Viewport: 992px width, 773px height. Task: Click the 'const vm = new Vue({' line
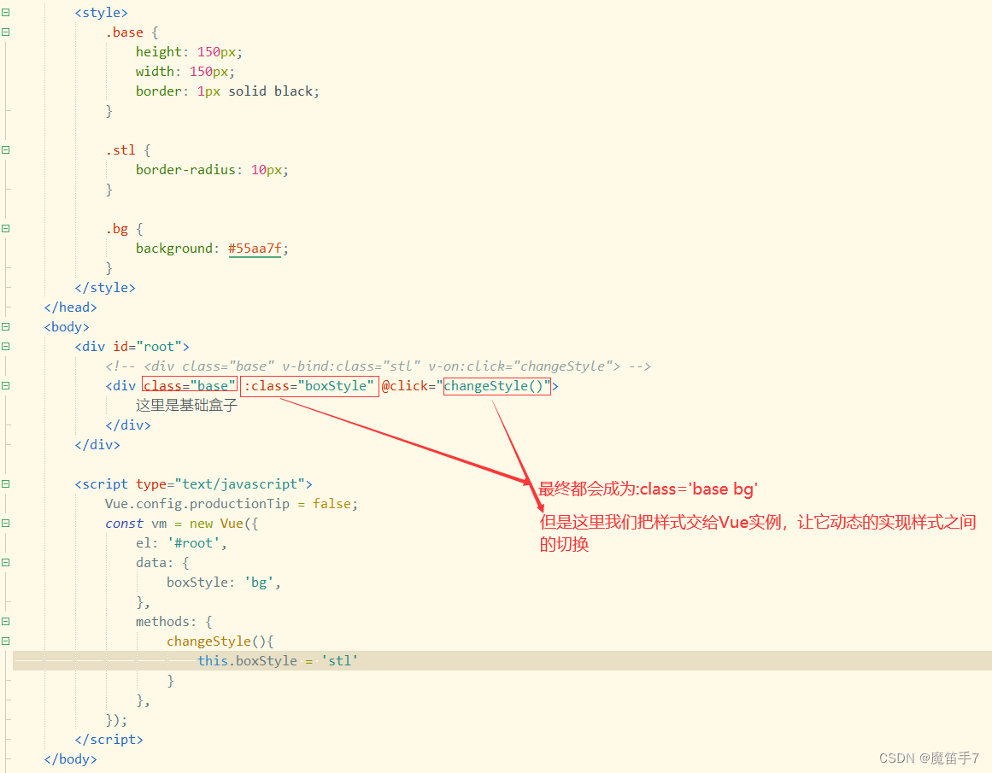182,523
